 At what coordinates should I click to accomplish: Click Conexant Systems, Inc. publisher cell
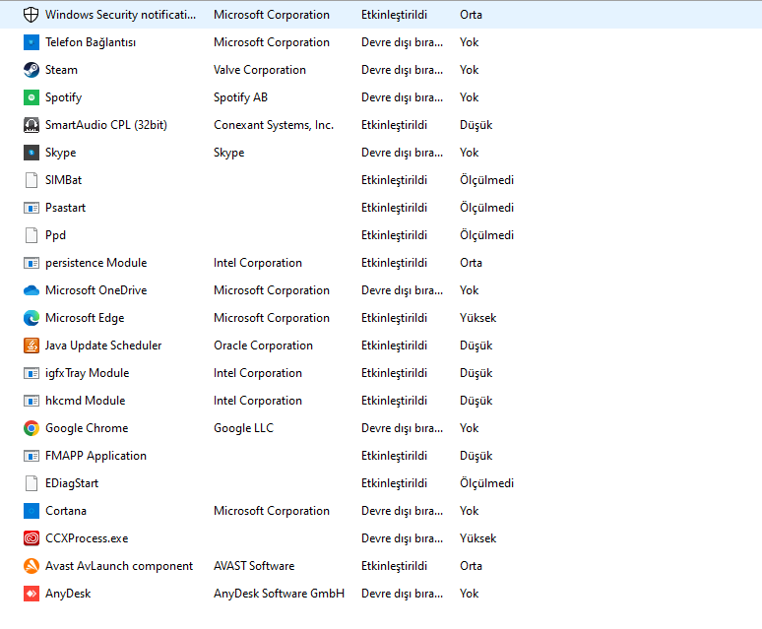[274, 125]
